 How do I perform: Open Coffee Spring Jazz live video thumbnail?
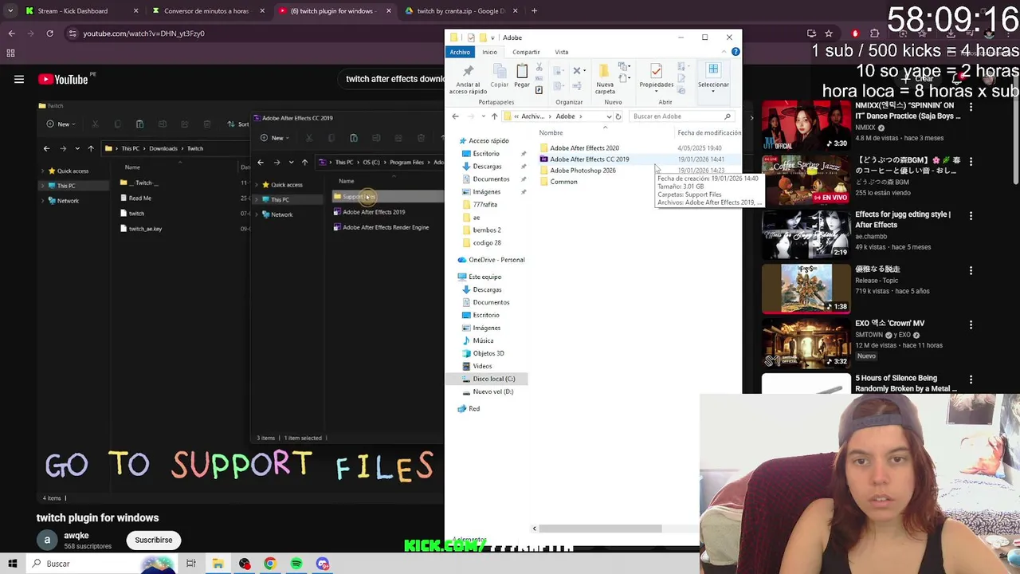tap(806, 180)
